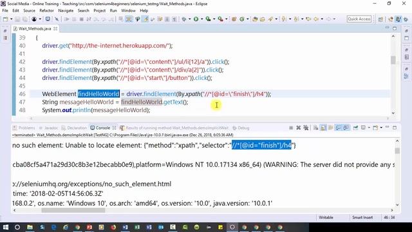This screenshot has height=232, width=412.
Task: Switch to the Problems view tab
Action: (x=24, y=128)
